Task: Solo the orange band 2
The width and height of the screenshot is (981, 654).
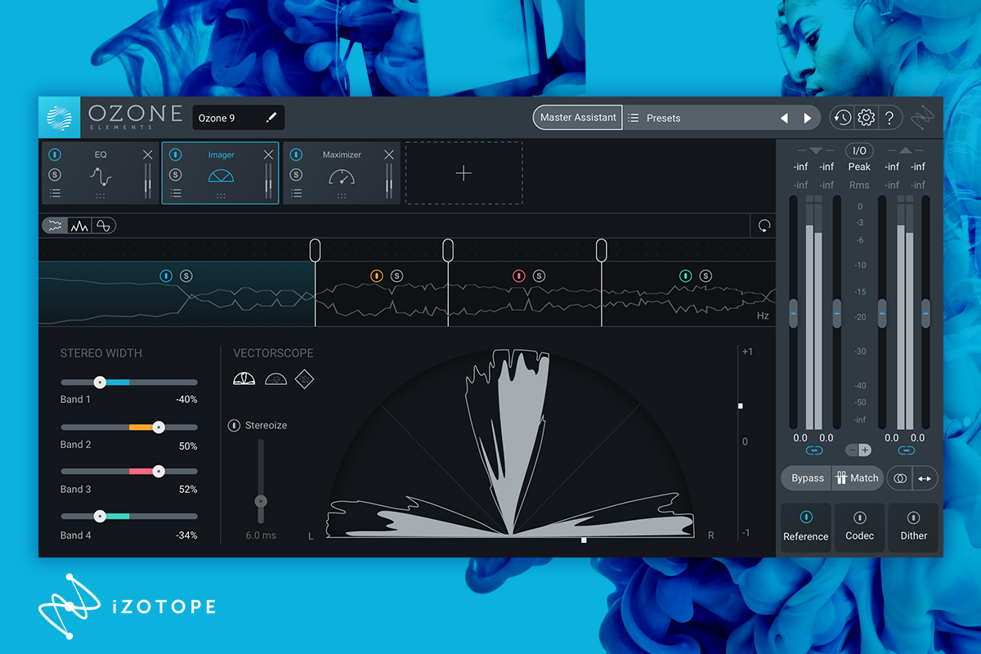Action: click(x=396, y=276)
